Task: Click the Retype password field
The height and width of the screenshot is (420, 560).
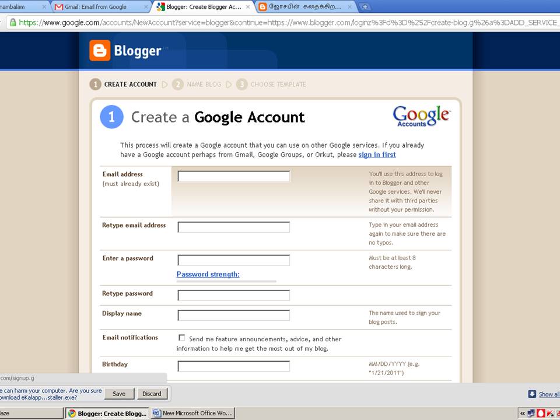Action: click(x=233, y=295)
